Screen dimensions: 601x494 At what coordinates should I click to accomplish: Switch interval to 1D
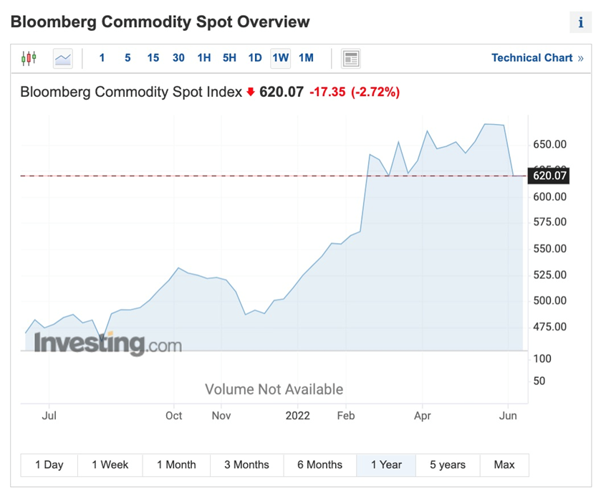coord(255,58)
